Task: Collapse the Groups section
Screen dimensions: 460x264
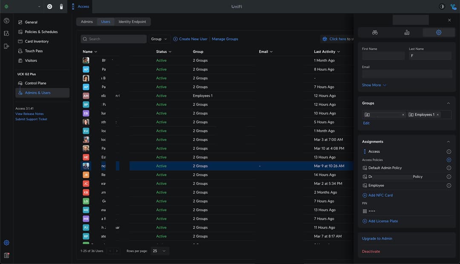Action: pyautogui.click(x=448, y=103)
